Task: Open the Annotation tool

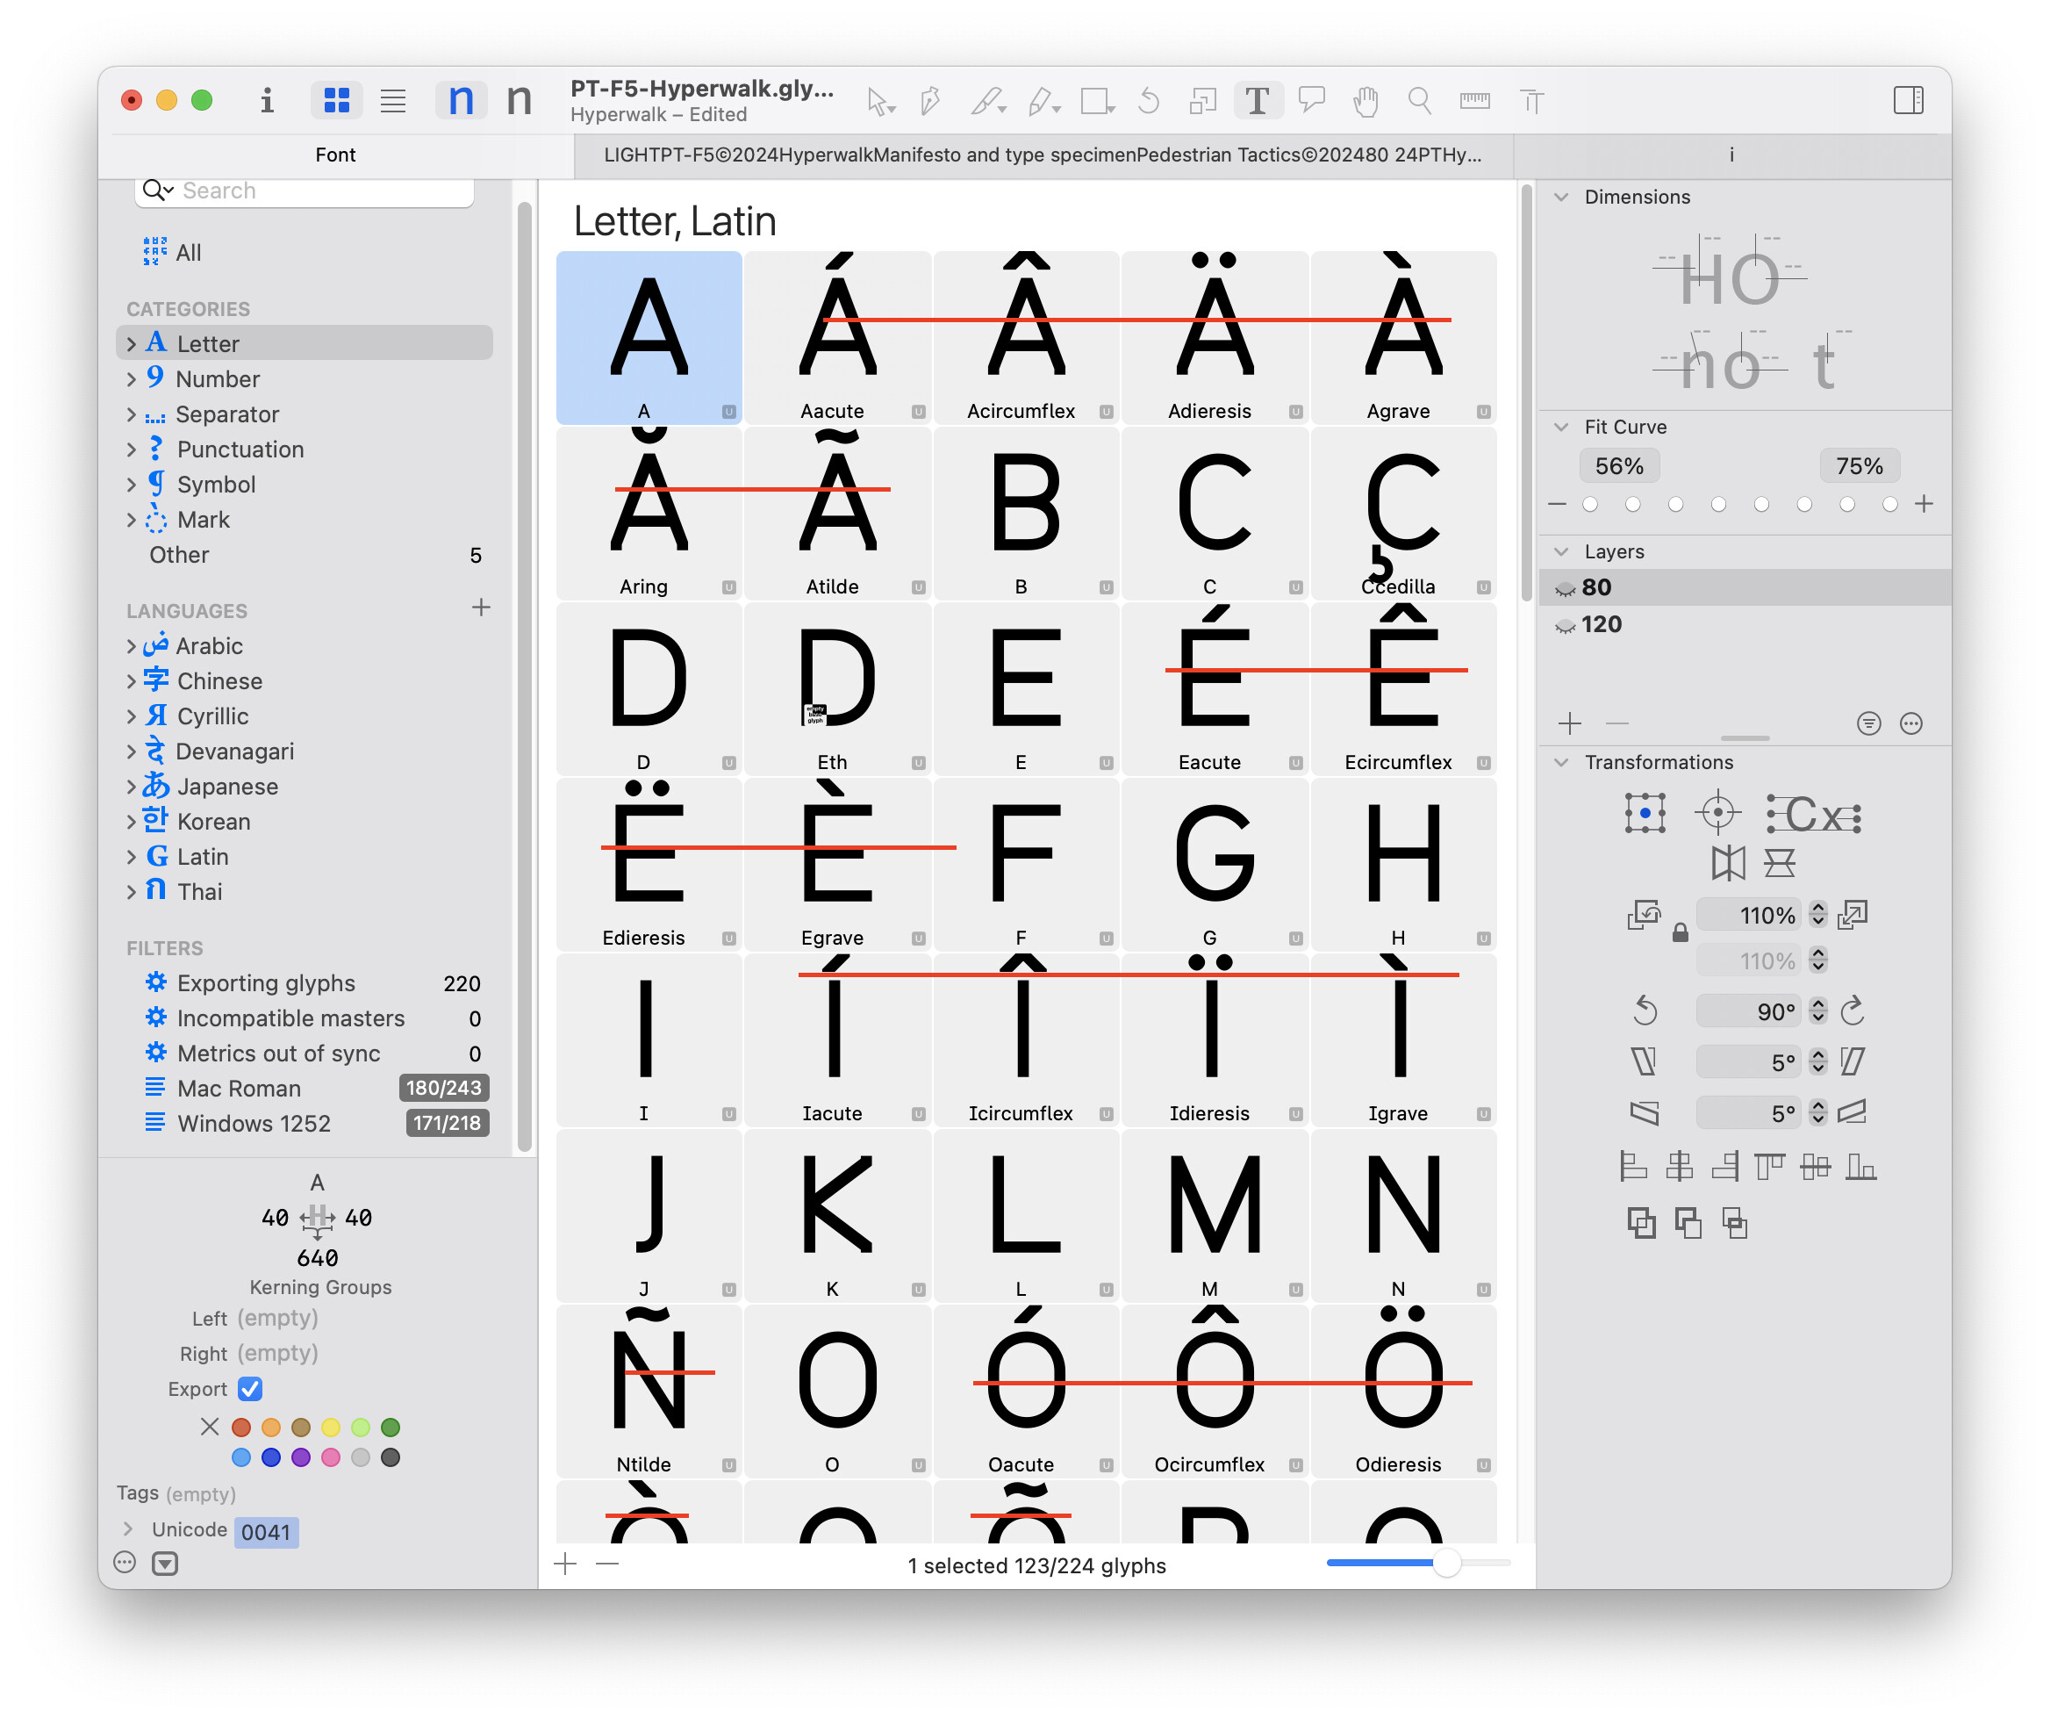Action: pos(1312,101)
